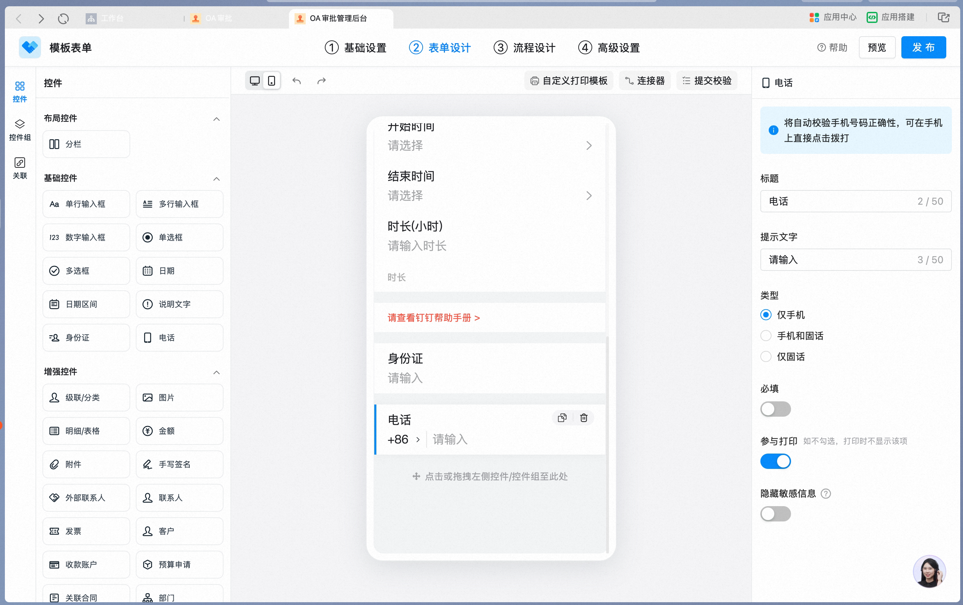Open the 关联 sidebar panel
This screenshot has height=605, width=963.
click(19, 168)
